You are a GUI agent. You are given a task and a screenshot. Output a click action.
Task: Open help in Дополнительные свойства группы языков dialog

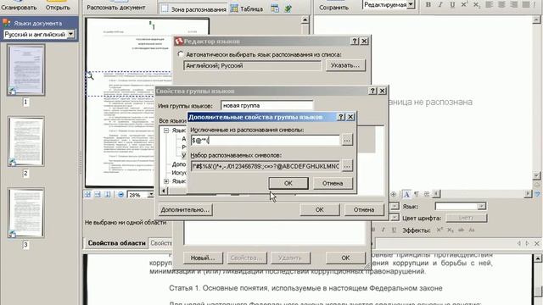[x=341, y=117]
